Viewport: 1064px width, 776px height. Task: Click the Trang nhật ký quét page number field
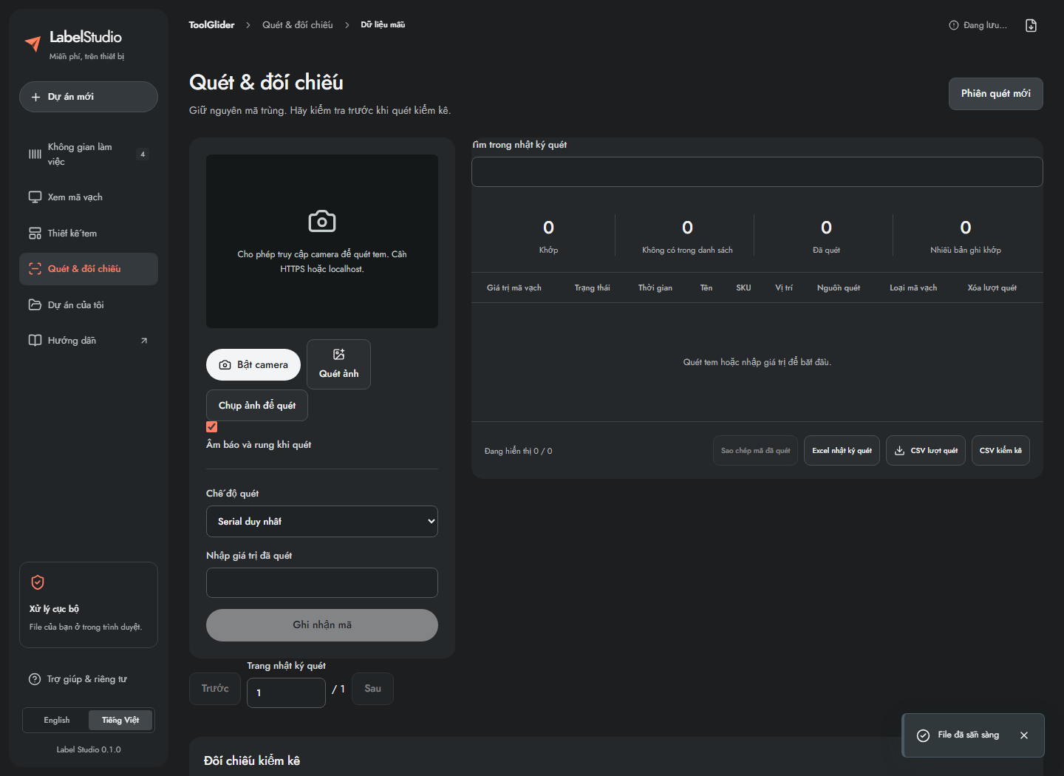tap(286, 692)
